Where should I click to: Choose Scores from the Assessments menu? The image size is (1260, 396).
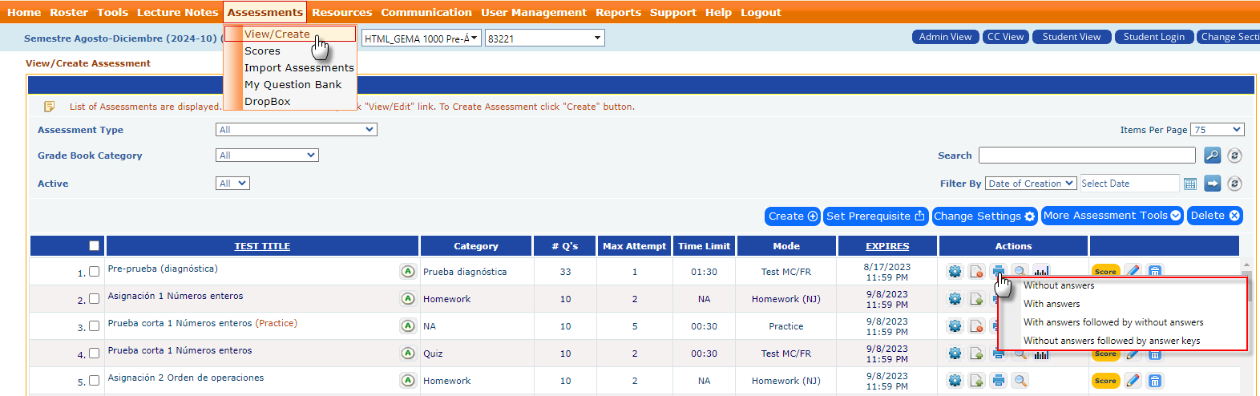pos(262,51)
